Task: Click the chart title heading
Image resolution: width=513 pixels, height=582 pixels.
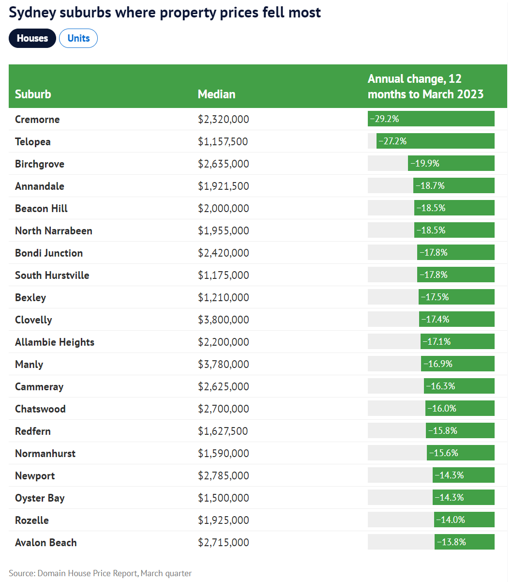Action: (x=165, y=12)
